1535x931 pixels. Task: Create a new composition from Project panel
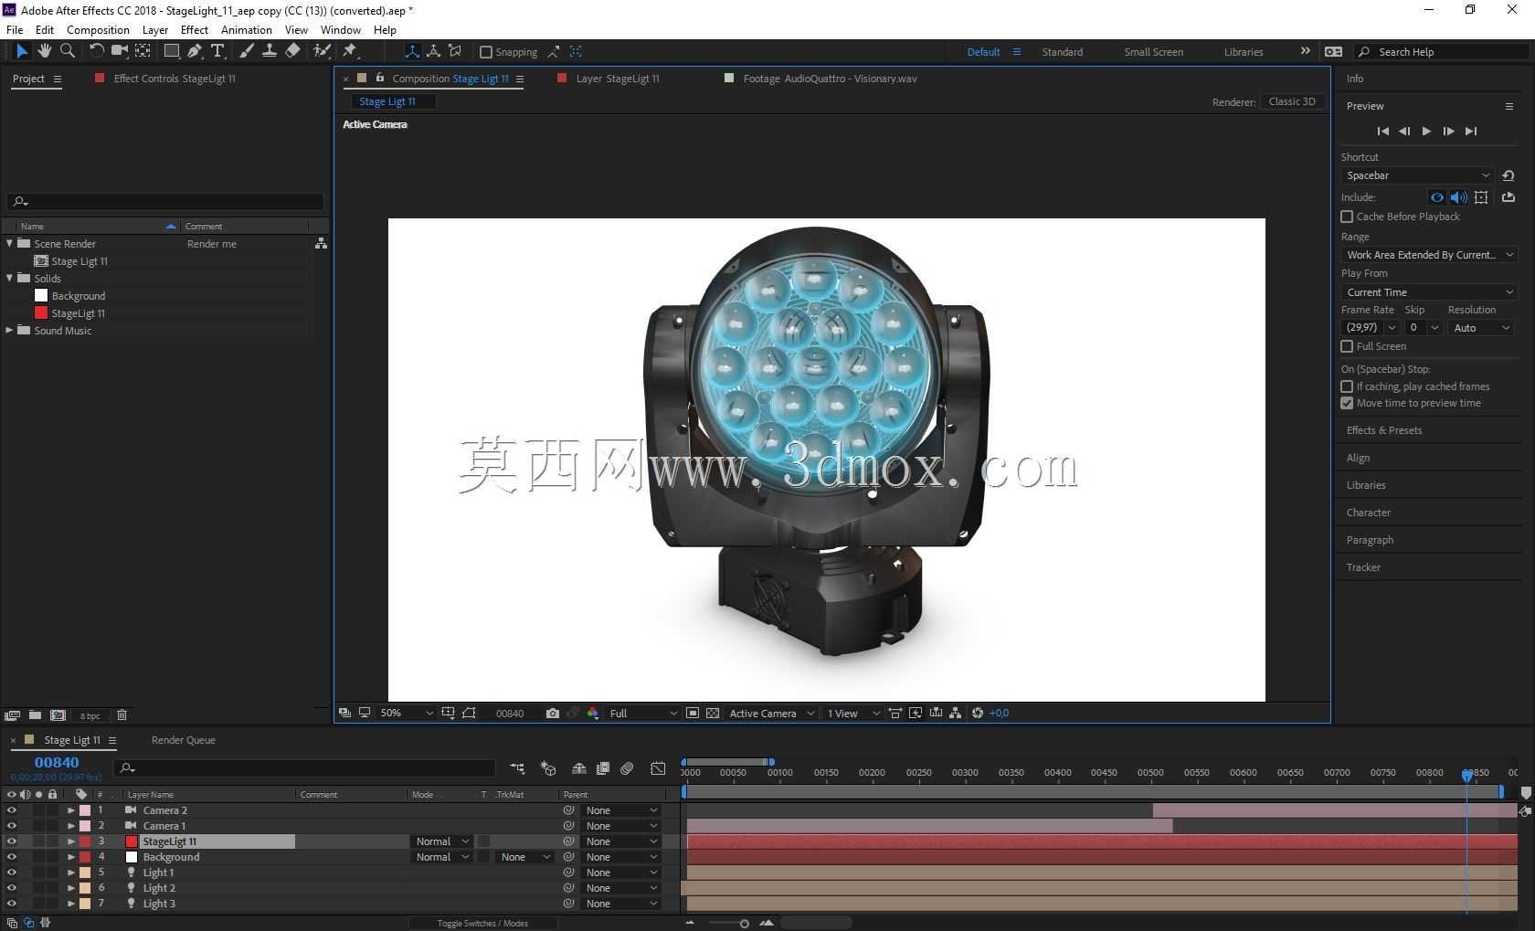pyautogui.click(x=58, y=715)
